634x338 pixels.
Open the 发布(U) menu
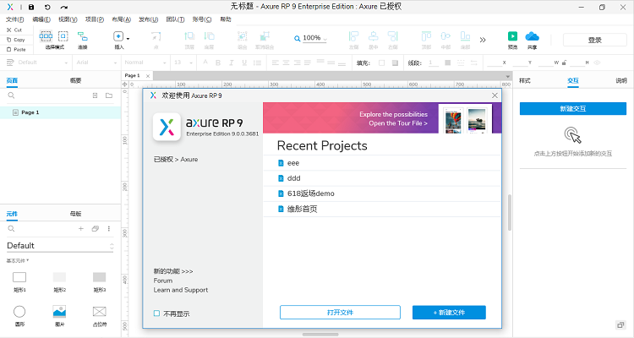tap(149, 19)
